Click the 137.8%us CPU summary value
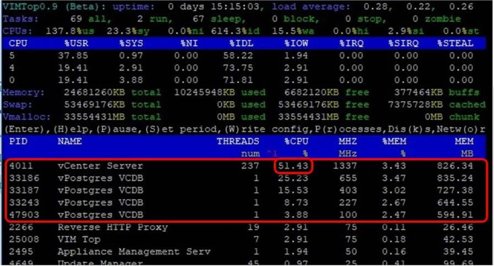494x266 pixels. pos(70,31)
